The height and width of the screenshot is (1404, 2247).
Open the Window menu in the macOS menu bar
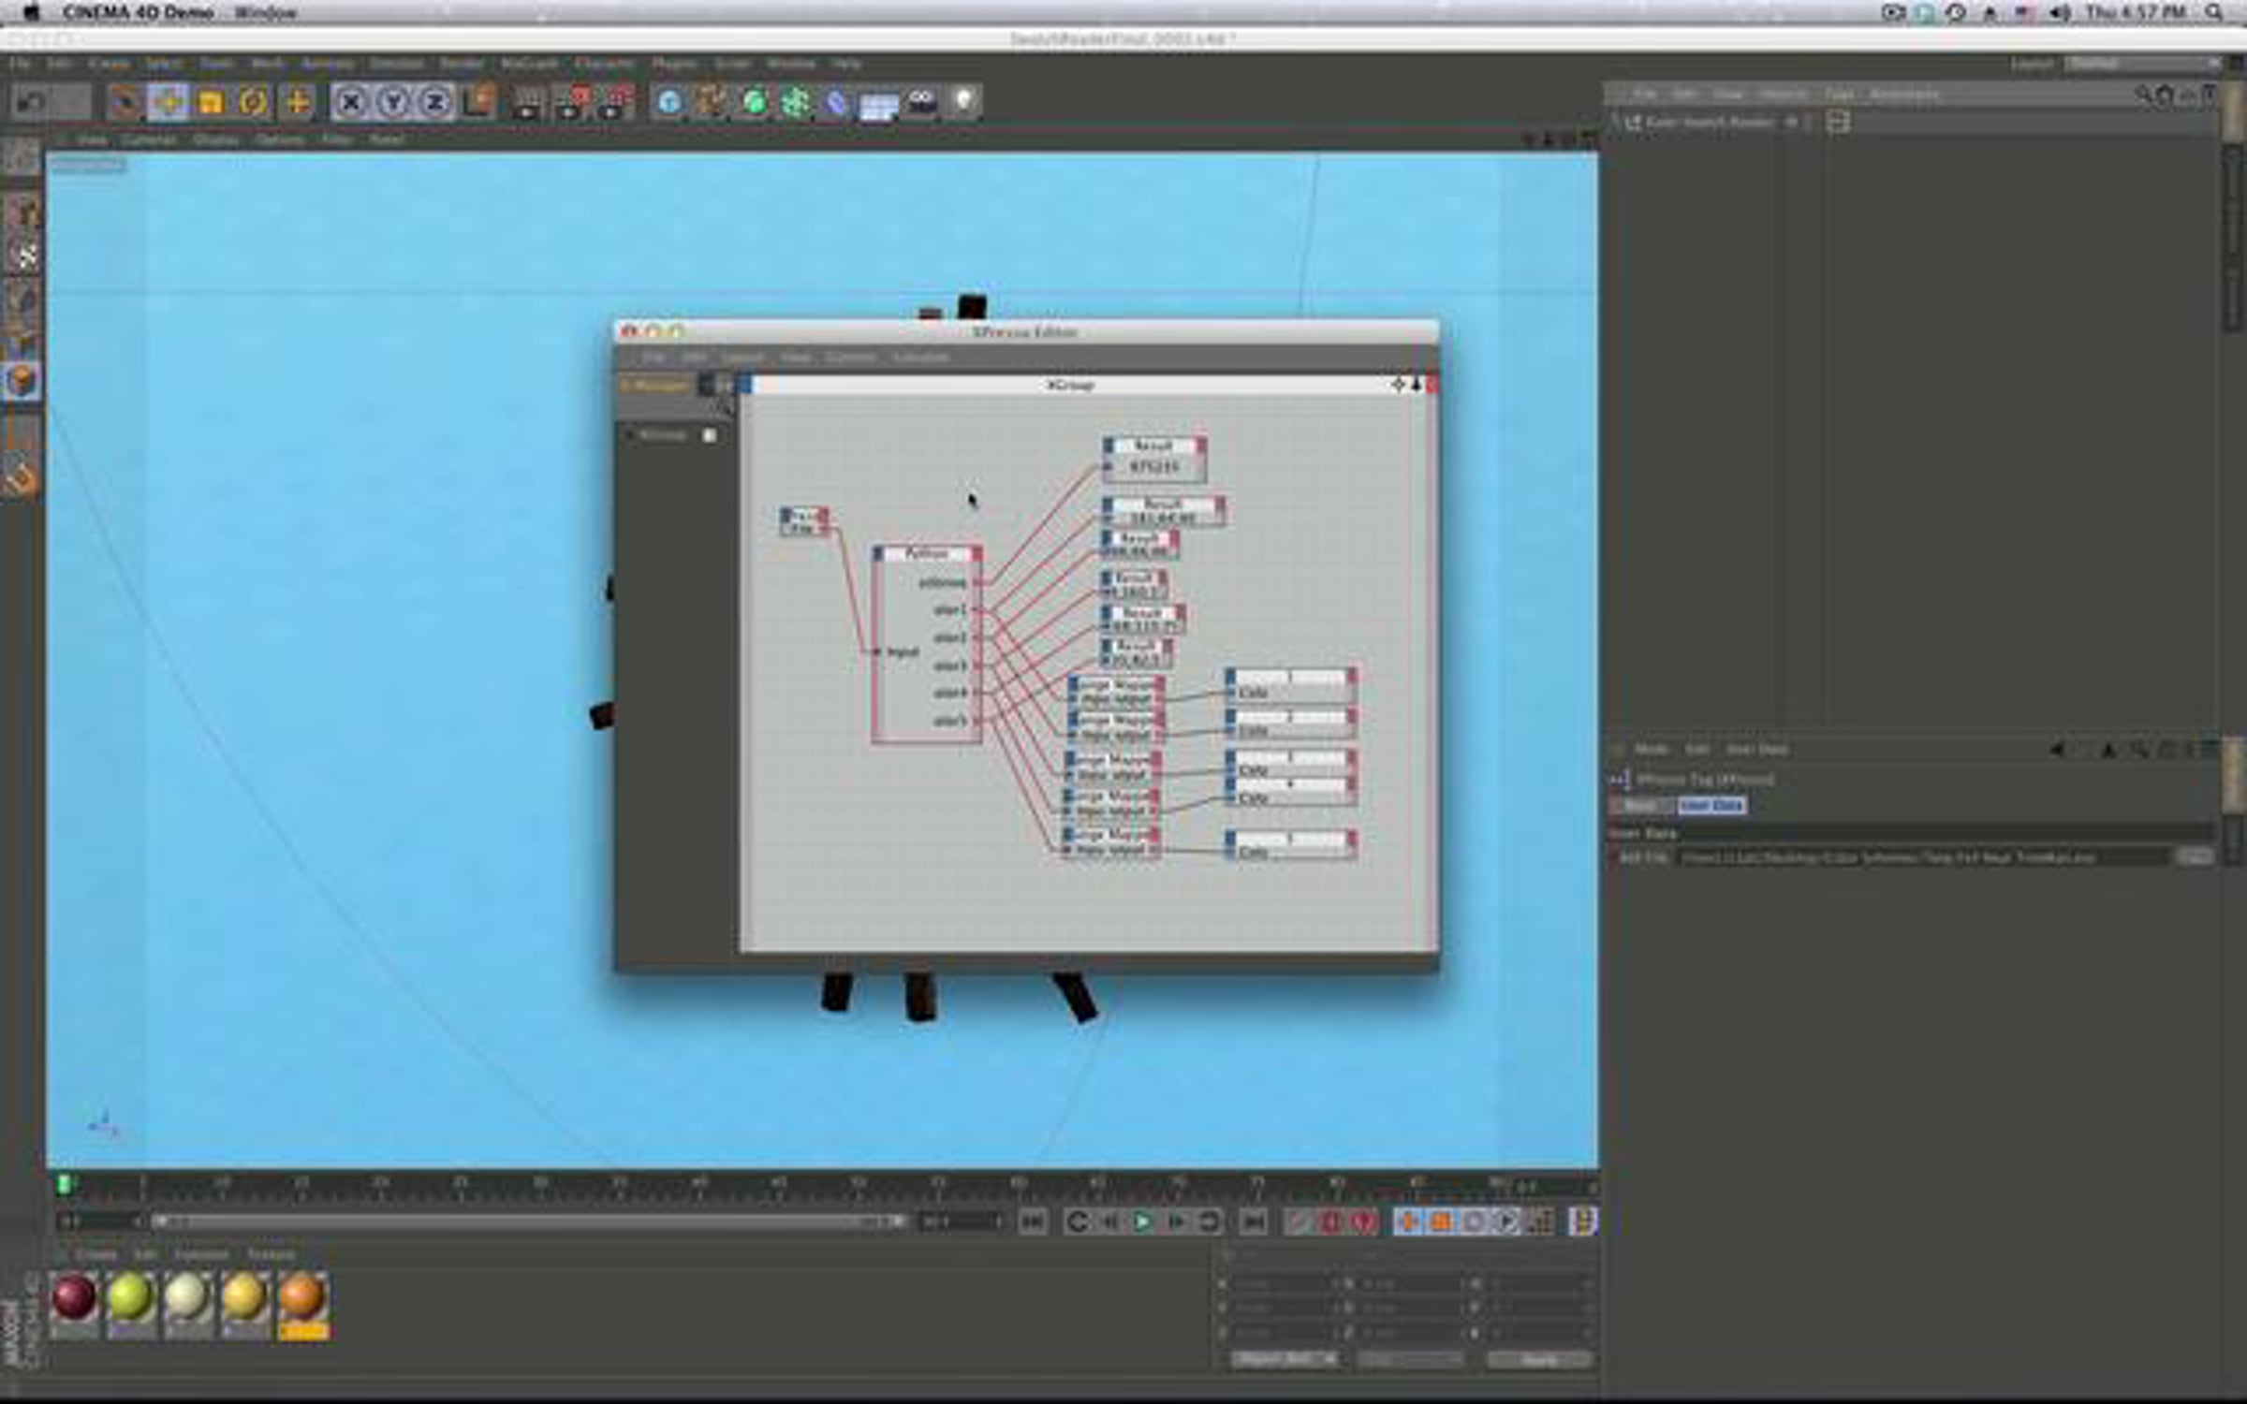point(265,12)
